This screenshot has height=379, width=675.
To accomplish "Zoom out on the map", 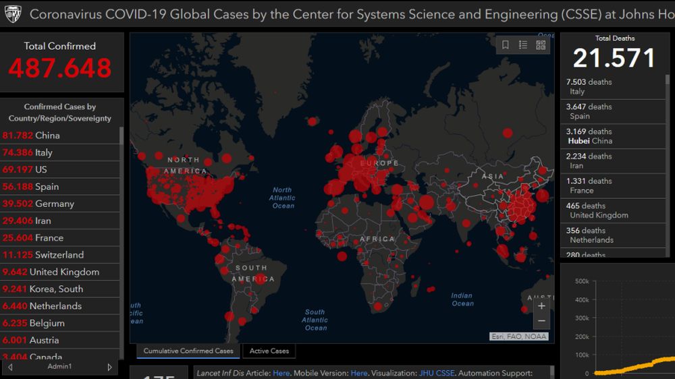I will [541, 321].
